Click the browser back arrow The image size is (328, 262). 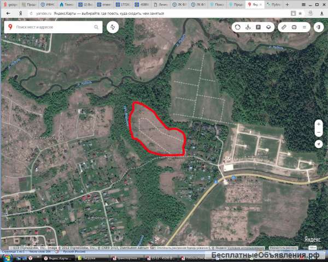click(8, 13)
